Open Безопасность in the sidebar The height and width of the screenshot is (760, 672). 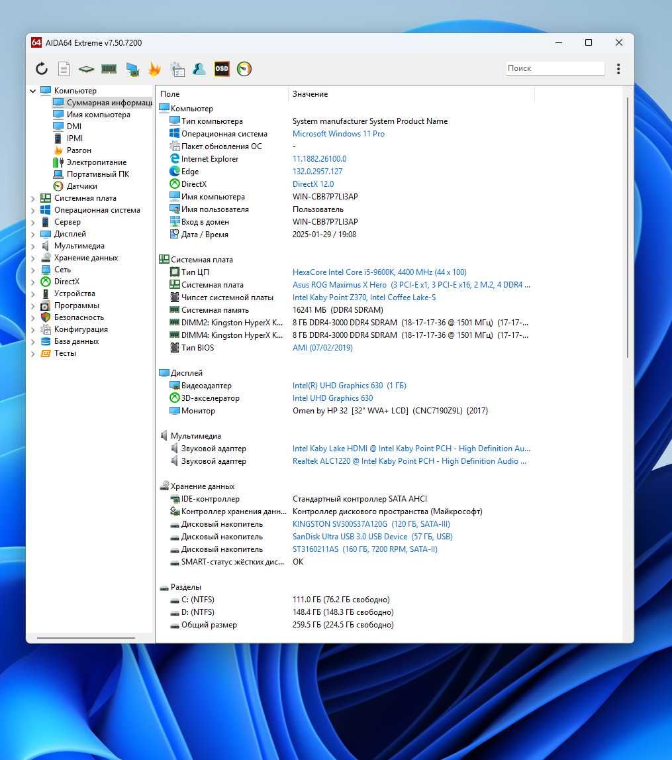click(x=73, y=317)
